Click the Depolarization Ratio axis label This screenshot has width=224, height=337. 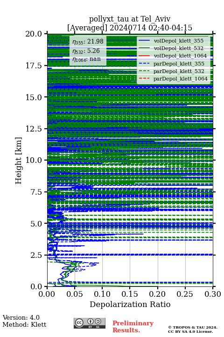tap(130, 304)
